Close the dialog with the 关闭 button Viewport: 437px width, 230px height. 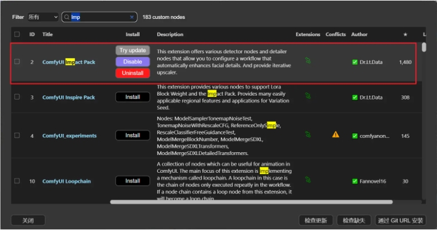(28, 220)
